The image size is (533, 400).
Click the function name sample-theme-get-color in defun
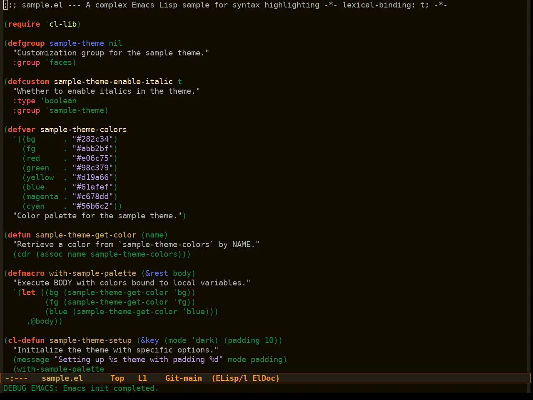(86, 235)
